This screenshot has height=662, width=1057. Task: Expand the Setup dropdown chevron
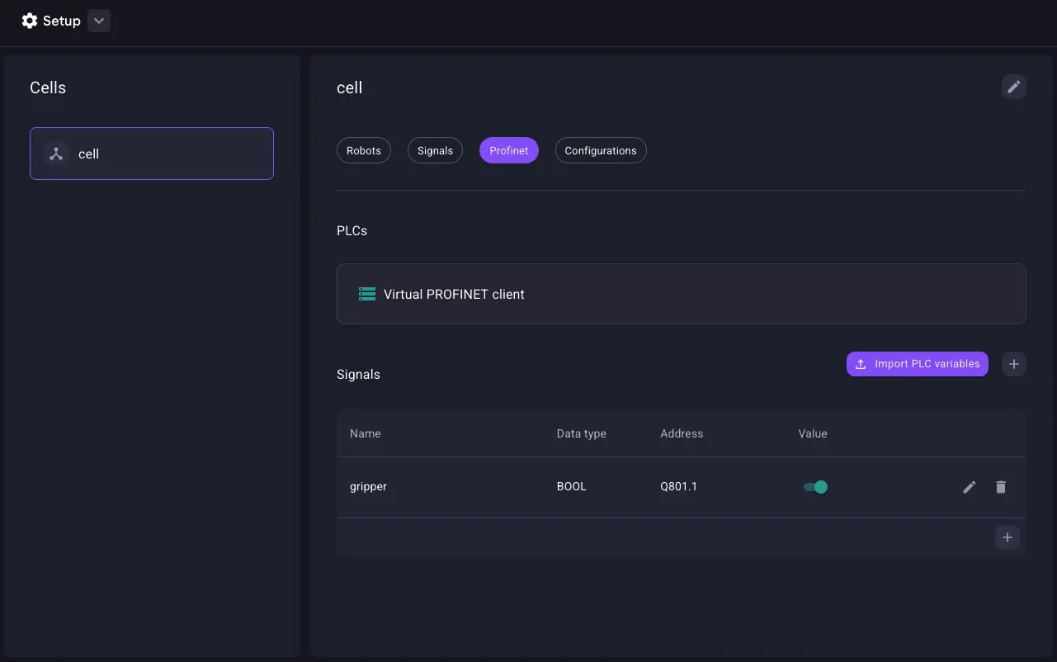98,21
